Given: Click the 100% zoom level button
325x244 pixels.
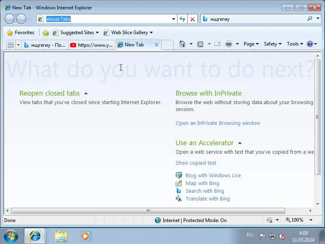Looking at the screenshot, I should click(x=295, y=220).
